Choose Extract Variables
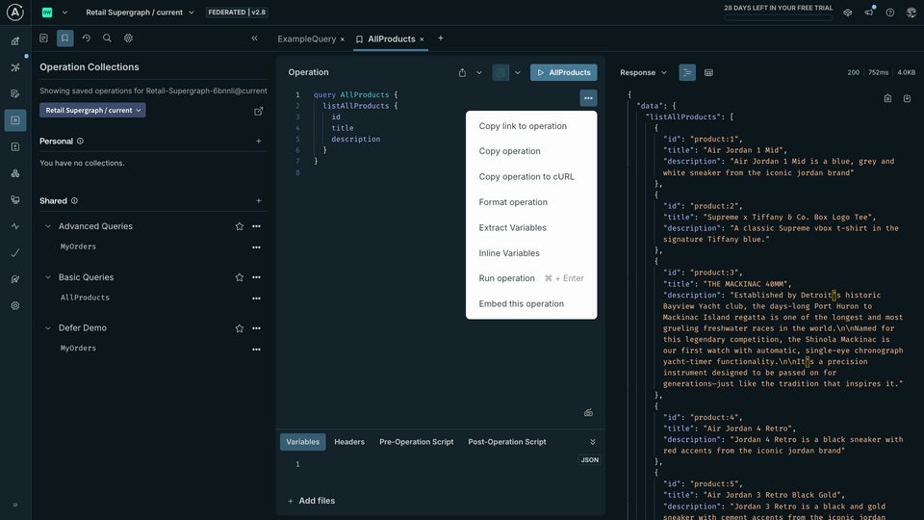This screenshot has width=924, height=520. (x=512, y=227)
